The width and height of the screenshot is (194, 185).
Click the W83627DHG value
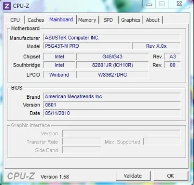click(112, 75)
